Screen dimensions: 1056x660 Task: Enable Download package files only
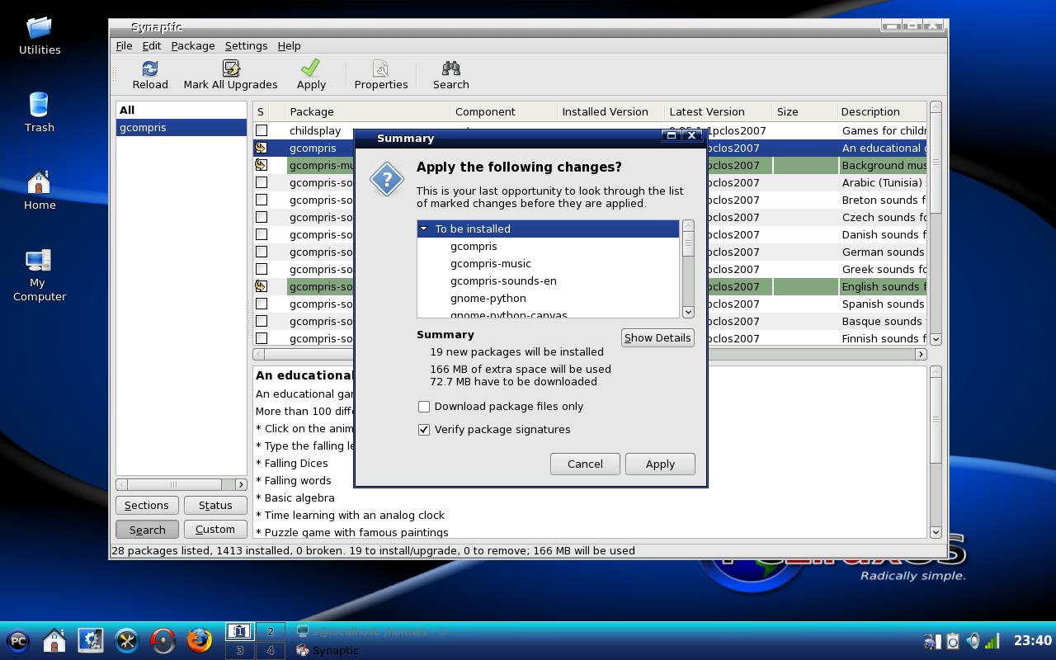[x=424, y=407]
